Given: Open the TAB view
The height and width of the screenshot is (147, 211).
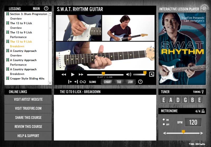Looking at the screenshot, I should [x=119, y=82].
